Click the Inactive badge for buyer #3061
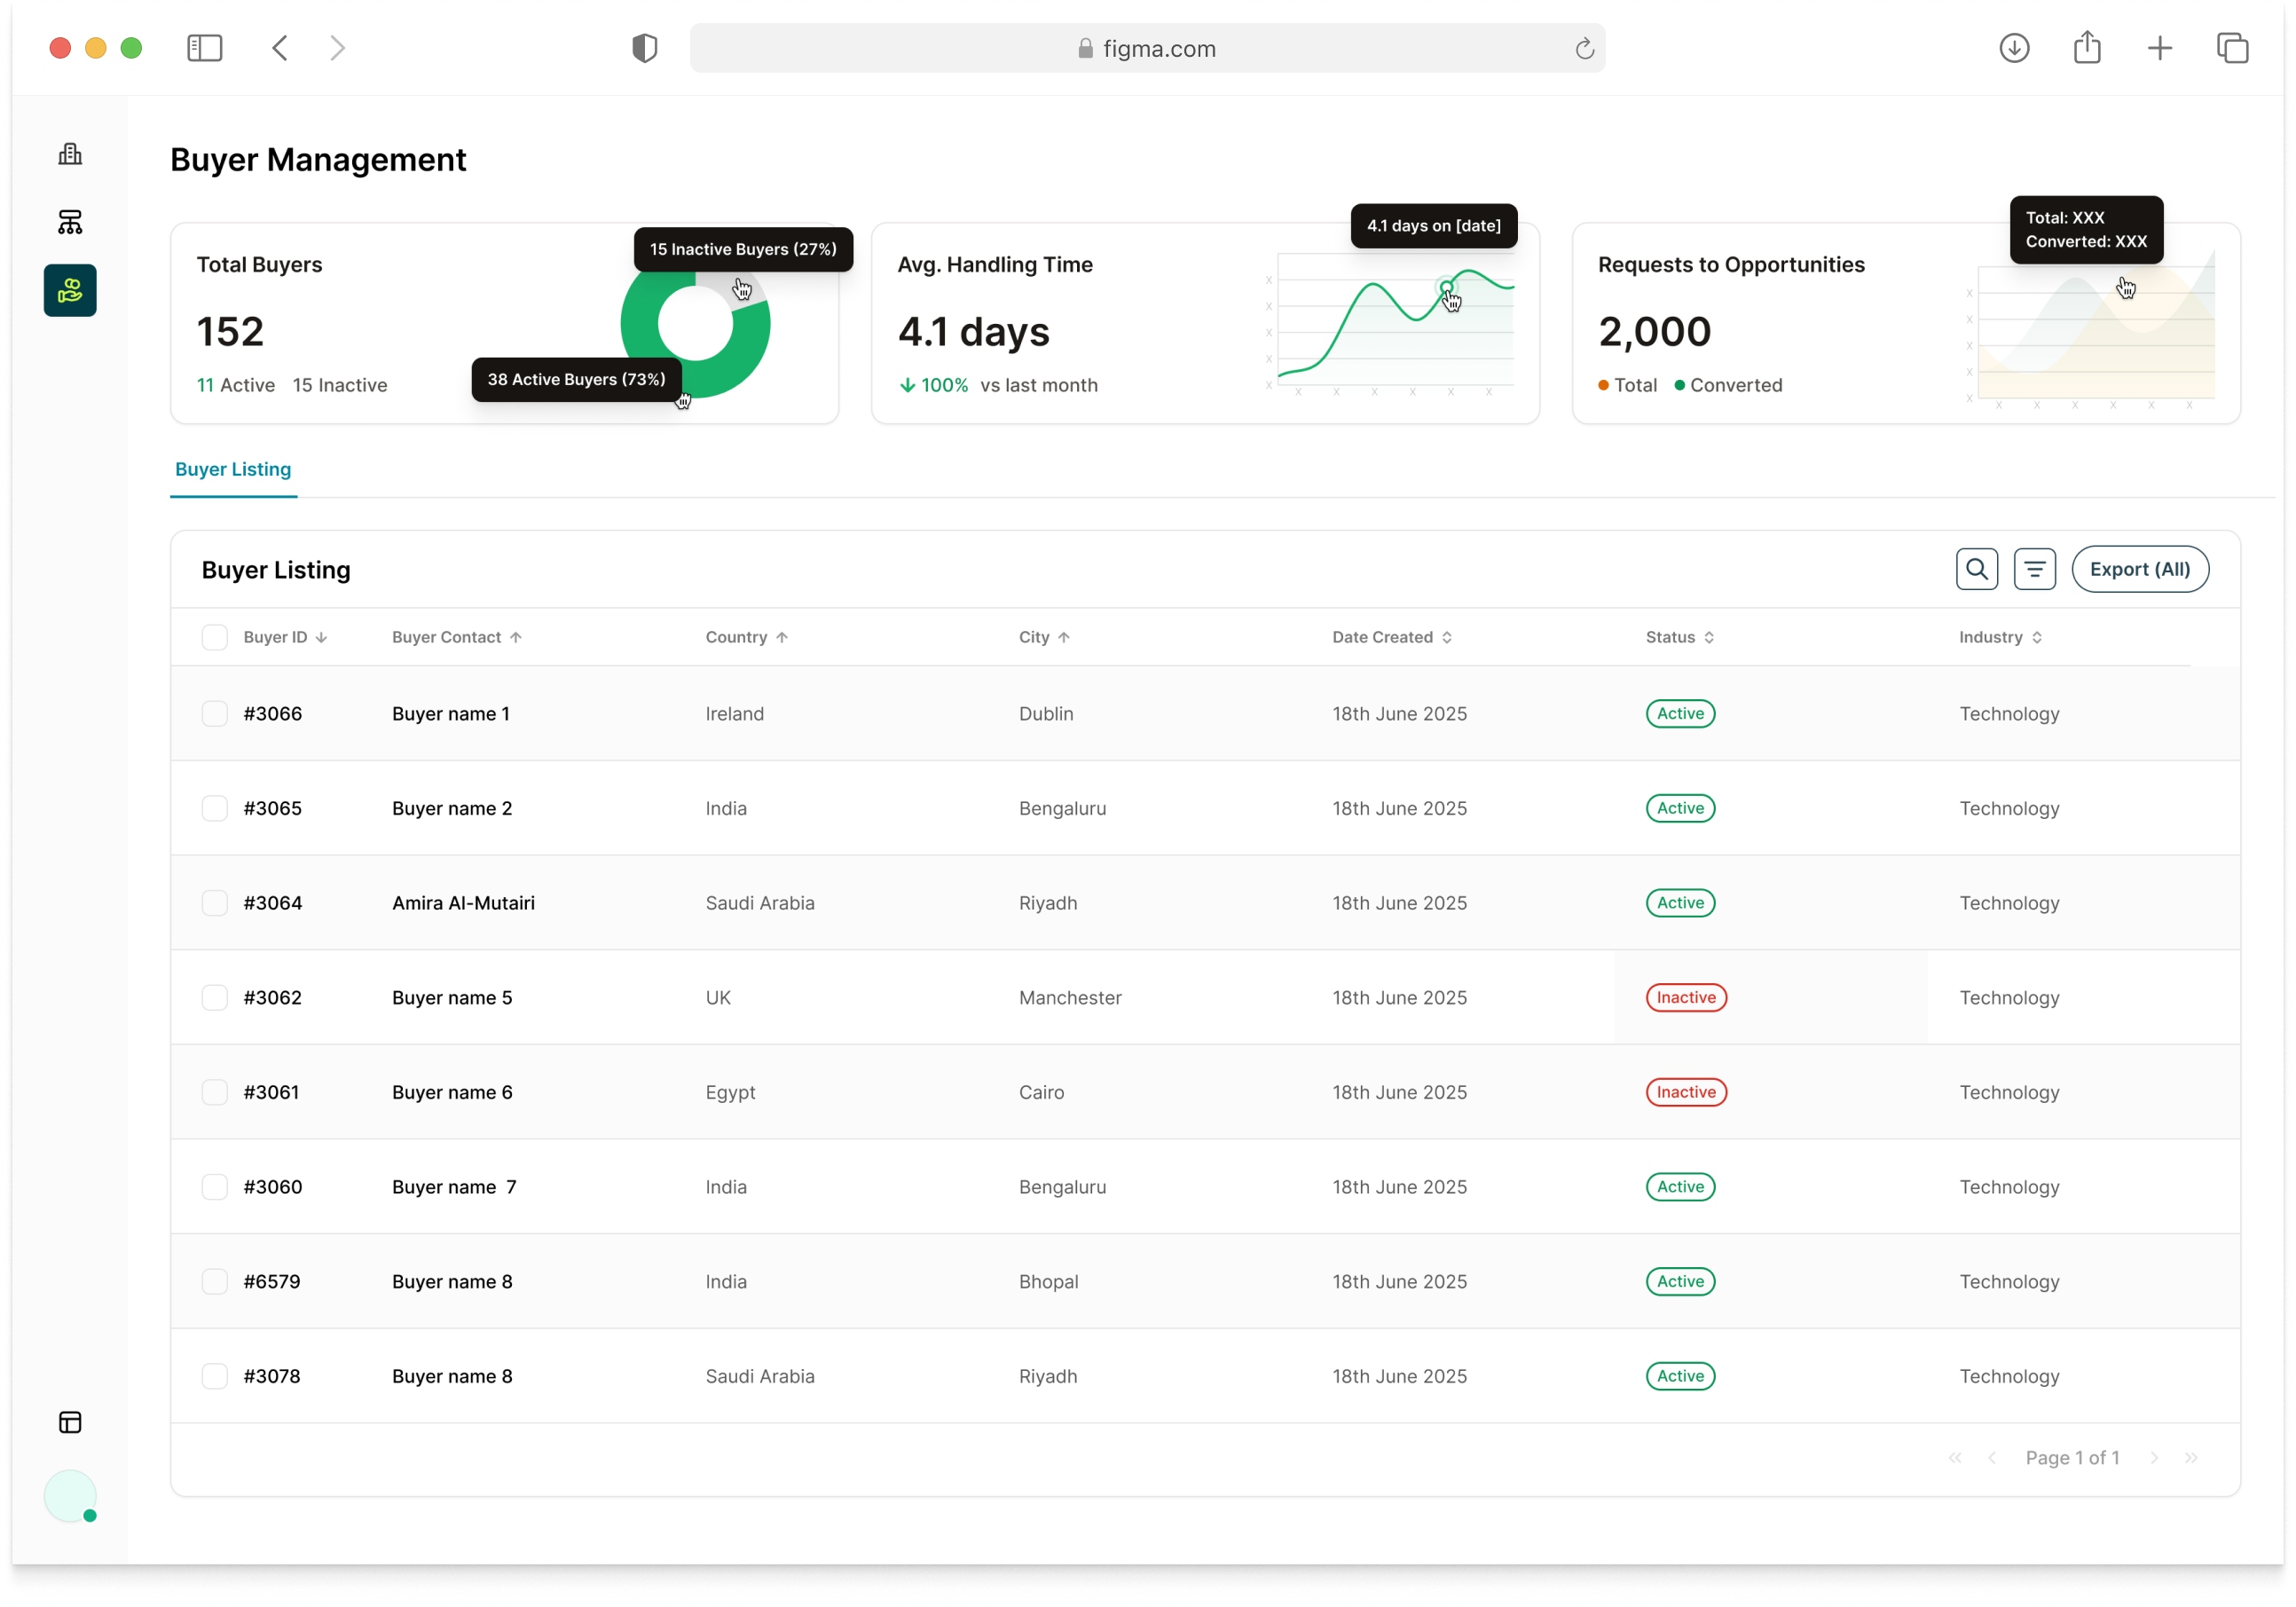Image resolution: width=2296 pixels, height=1607 pixels. [x=1686, y=1092]
